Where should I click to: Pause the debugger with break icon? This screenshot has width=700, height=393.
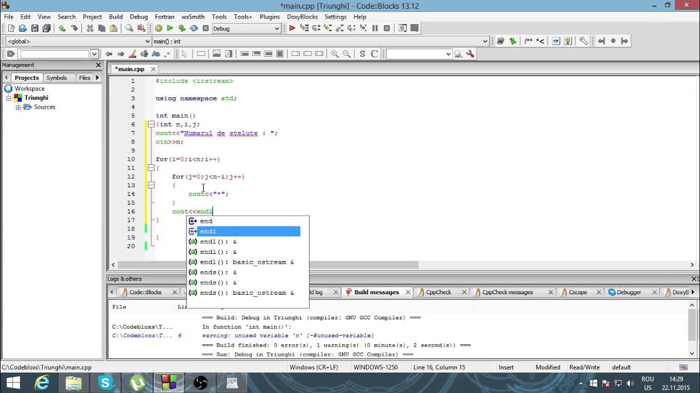(x=375, y=28)
